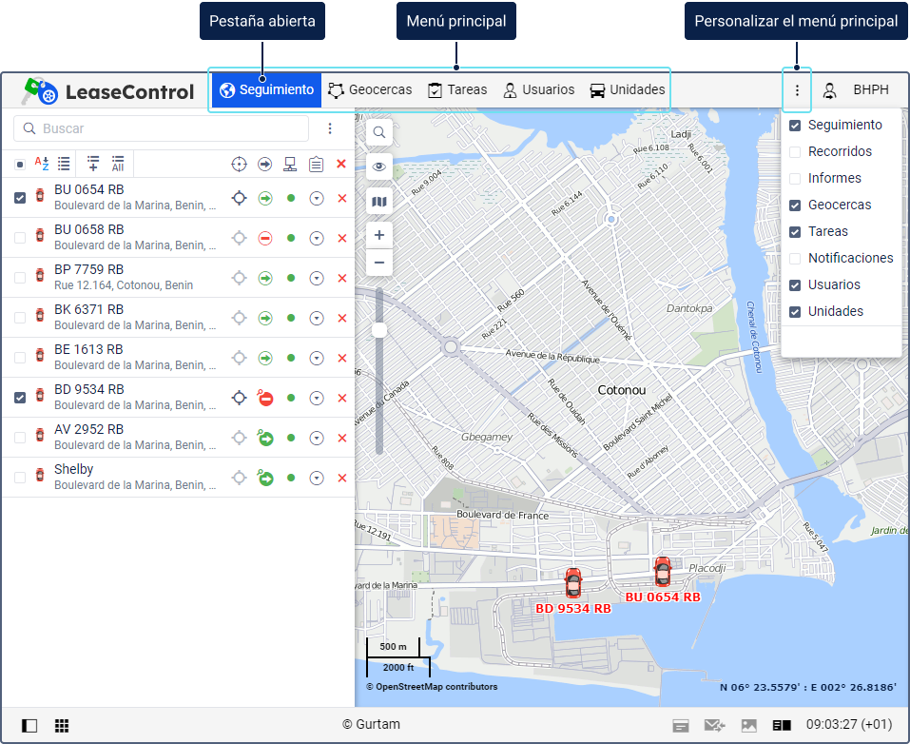Screen dimensions: 910x744
Task: Zoom in with the map plus button
Action: click(378, 235)
